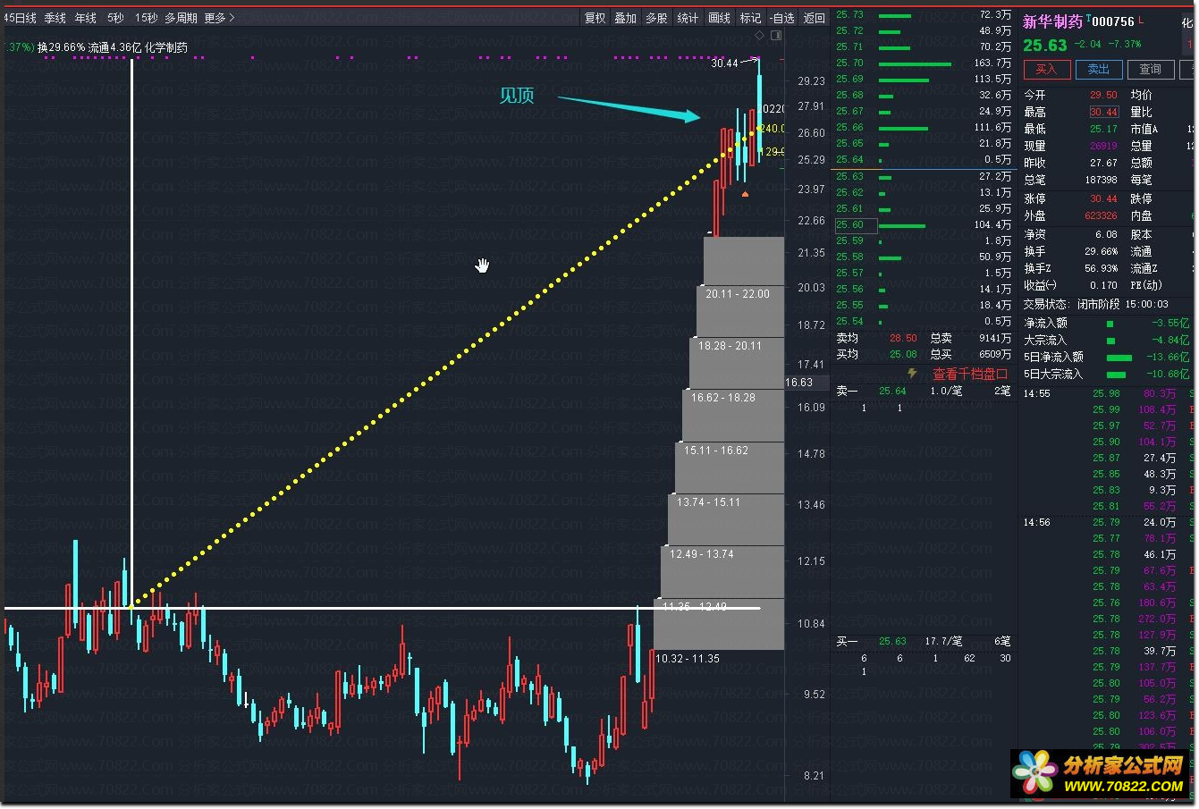Open the 复权 adjustment option
The height and width of the screenshot is (809, 1199).
pos(595,18)
